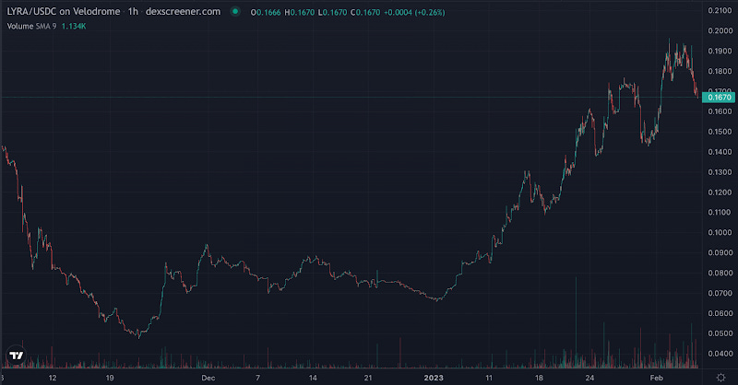This screenshot has height=385, width=738.
Task: Open chart settings gear icon
Action: click(719, 377)
